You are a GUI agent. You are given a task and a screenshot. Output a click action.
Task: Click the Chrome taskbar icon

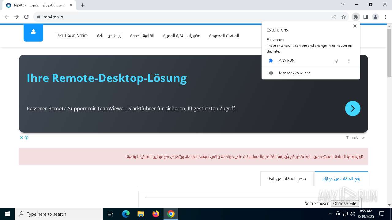click(x=171, y=214)
